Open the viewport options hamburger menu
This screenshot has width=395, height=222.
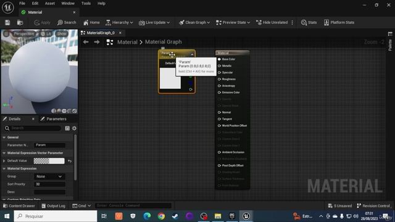click(x=6, y=34)
